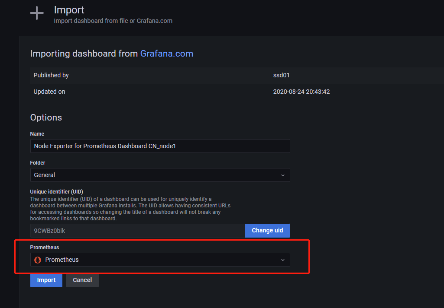Open the Prometheus data source dropdown
Viewport: 444px width, 308px height.
[160, 260]
